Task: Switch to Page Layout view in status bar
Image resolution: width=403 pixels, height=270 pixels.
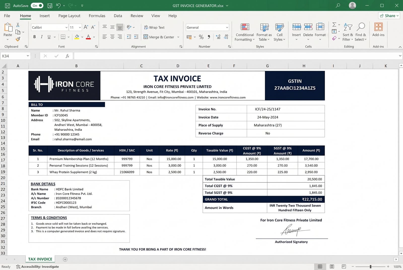Action: tap(332, 266)
